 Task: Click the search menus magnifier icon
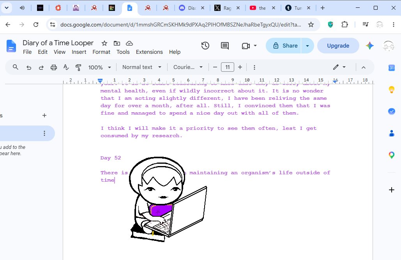[x=16, y=67]
